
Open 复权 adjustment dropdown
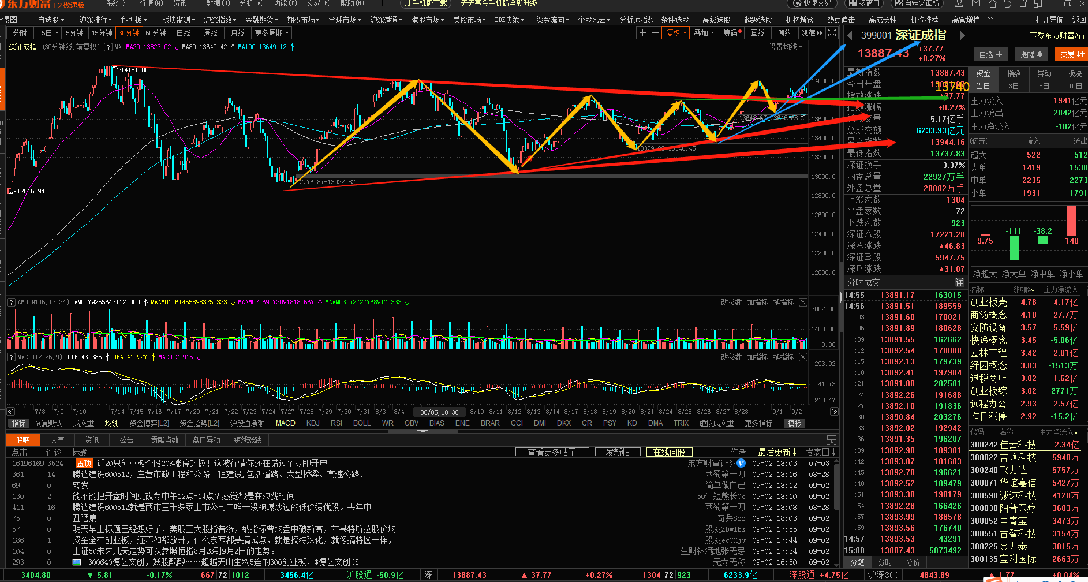[x=676, y=33]
